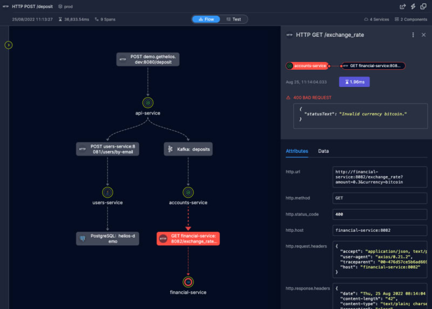Click the accounts-service pill in span panel
The width and height of the screenshot is (432, 309).
(307, 66)
